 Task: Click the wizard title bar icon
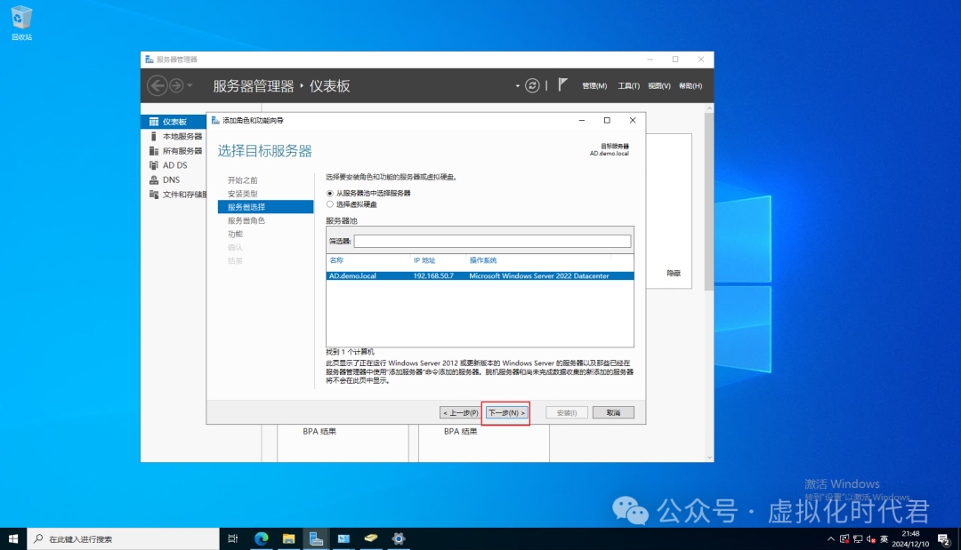215,121
